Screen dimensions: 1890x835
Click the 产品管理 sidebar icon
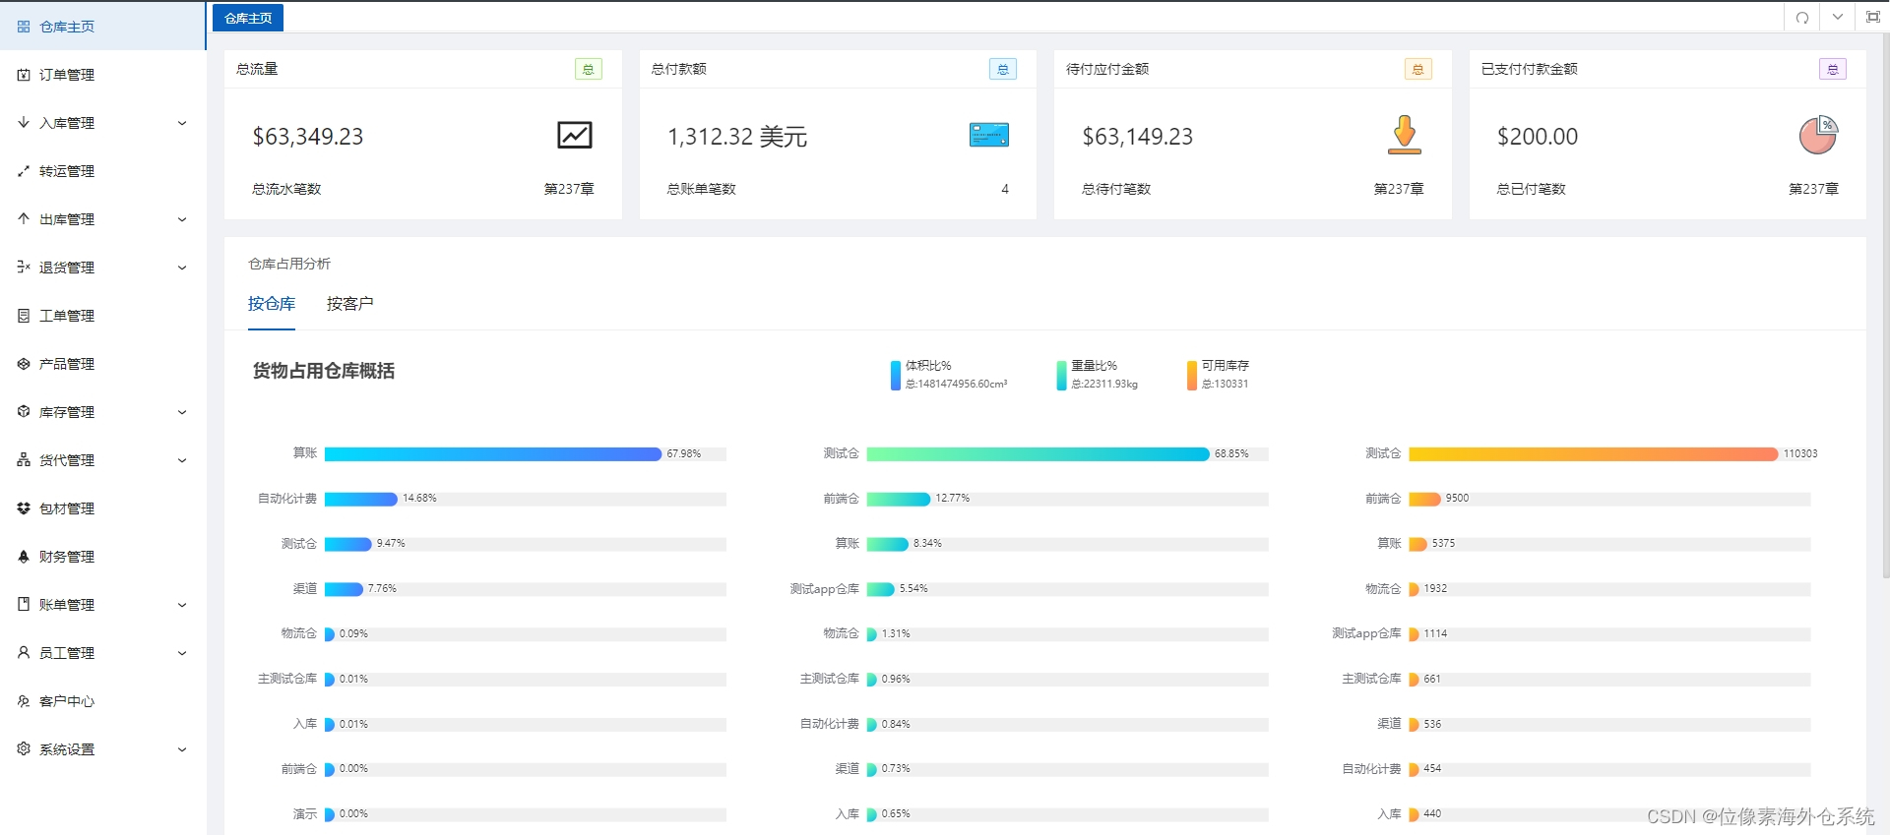(x=24, y=364)
